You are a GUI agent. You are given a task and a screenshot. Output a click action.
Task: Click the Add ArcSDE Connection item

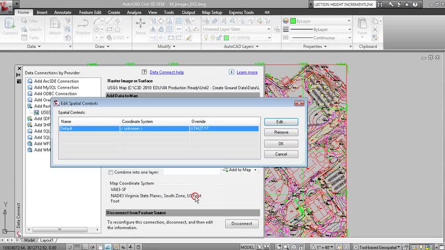click(x=56, y=81)
